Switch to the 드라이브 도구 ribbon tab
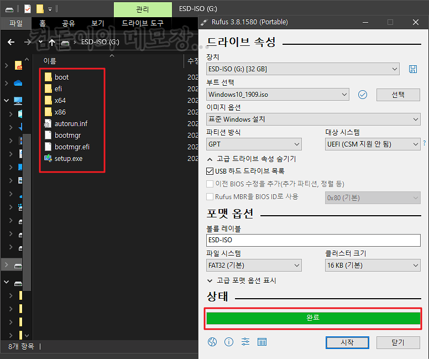This screenshot has height=359, width=429. coord(143,23)
